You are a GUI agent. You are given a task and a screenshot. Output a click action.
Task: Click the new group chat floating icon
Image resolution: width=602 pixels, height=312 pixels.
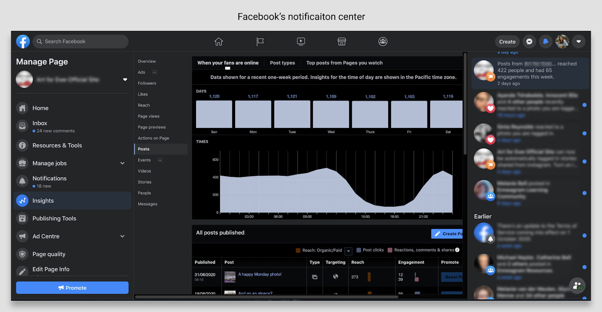tap(577, 286)
